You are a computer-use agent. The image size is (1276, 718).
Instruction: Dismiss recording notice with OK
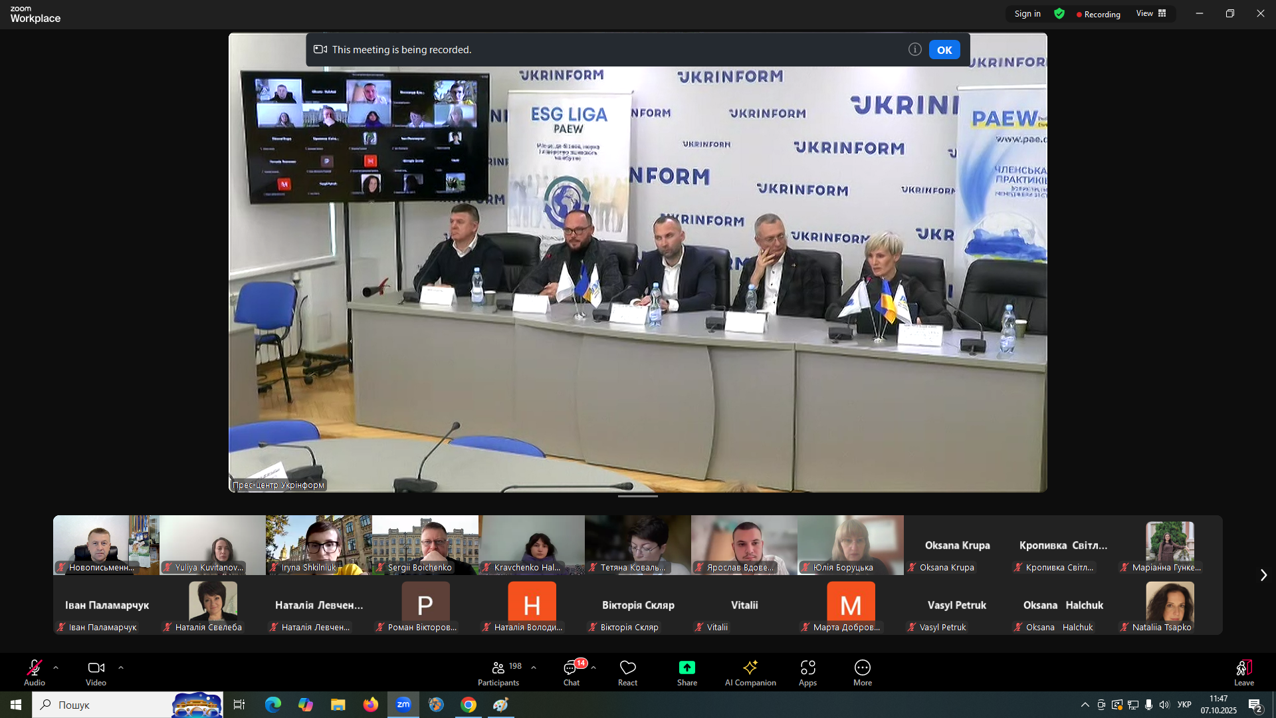(x=944, y=50)
